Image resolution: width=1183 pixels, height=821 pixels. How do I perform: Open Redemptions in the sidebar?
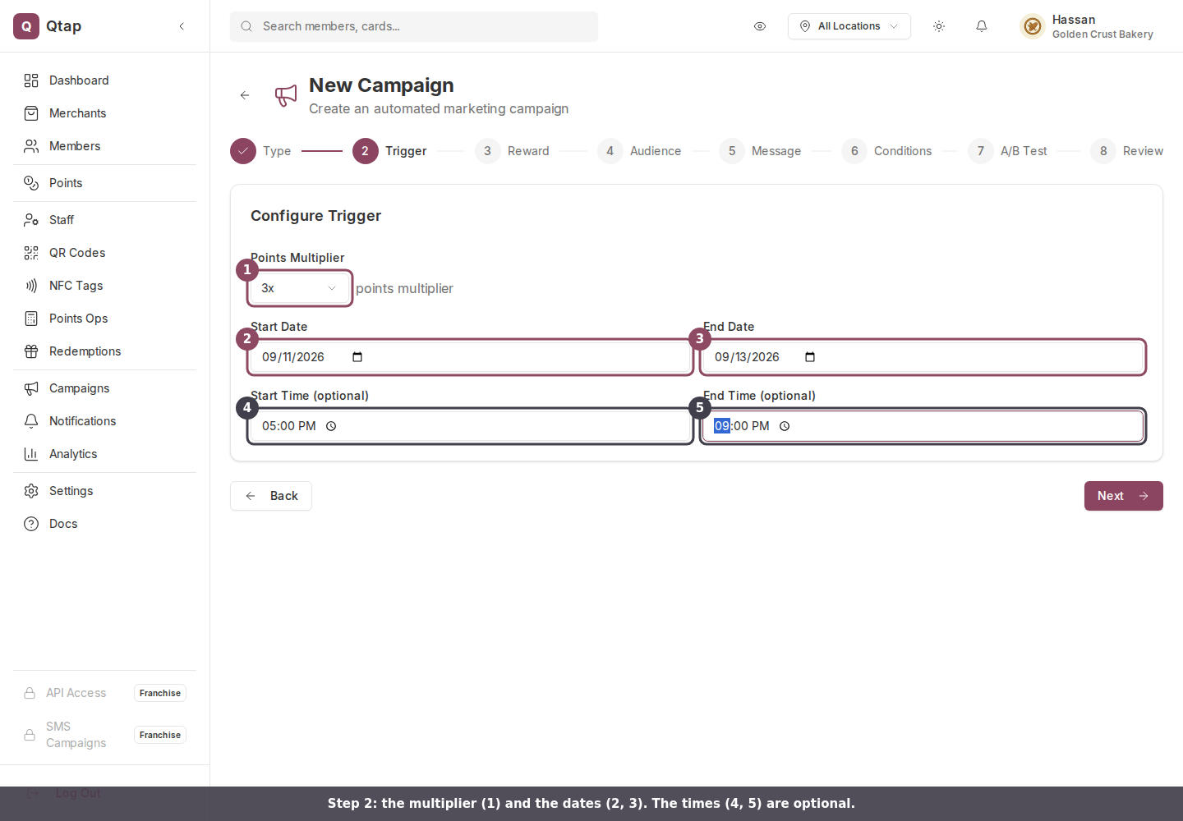pos(105,351)
